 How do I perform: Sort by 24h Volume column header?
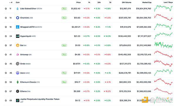pos(126,2)
